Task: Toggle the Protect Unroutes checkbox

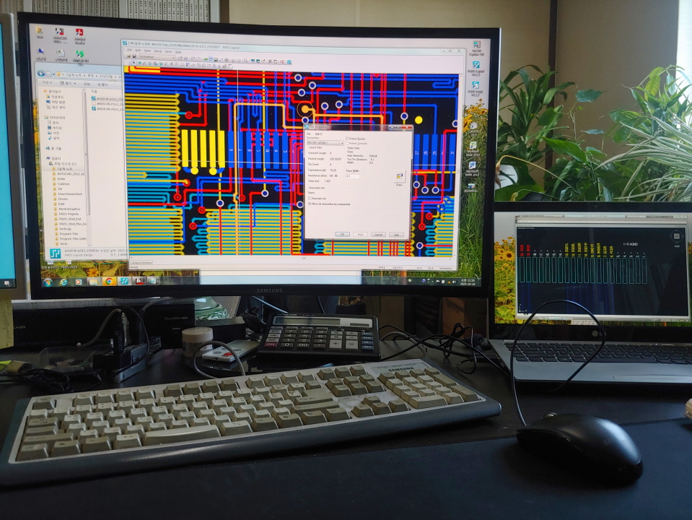Action: point(347,143)
